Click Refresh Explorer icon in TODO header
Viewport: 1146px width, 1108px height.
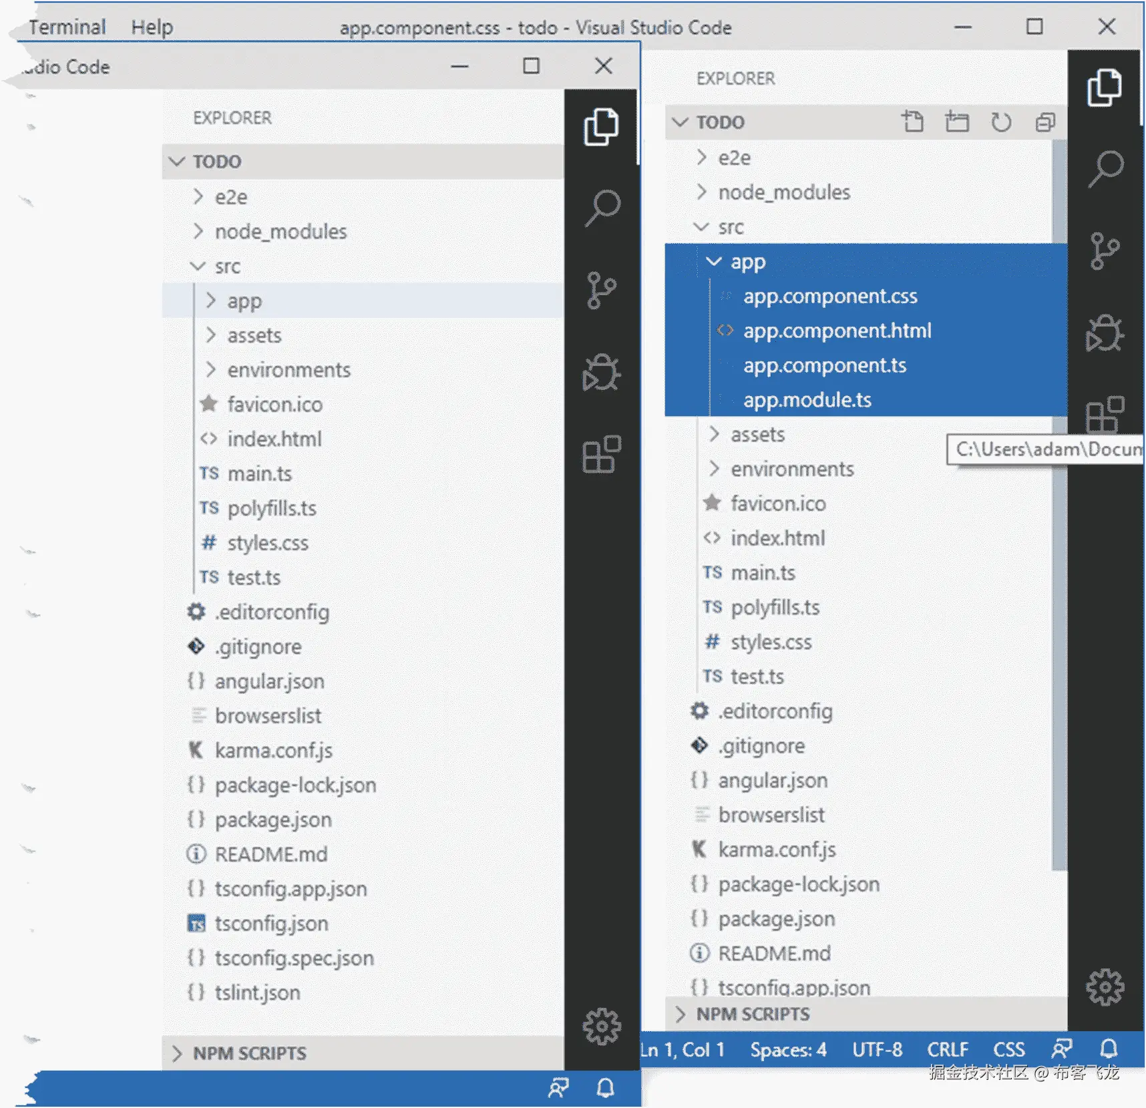pyautogui.click(x=1000, y=122)
